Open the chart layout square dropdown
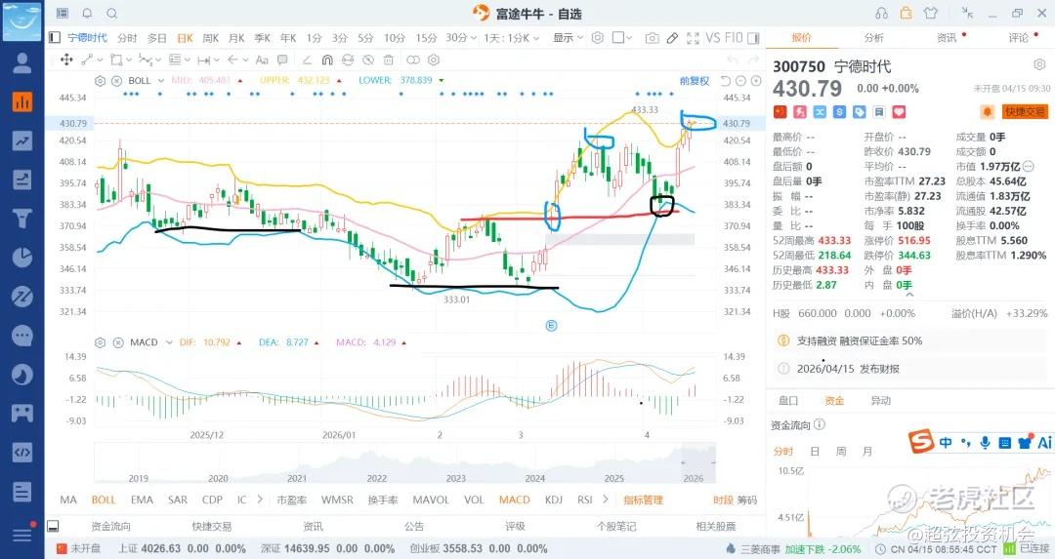Screen dimensions: 1055x559 [x=622, y=38]
